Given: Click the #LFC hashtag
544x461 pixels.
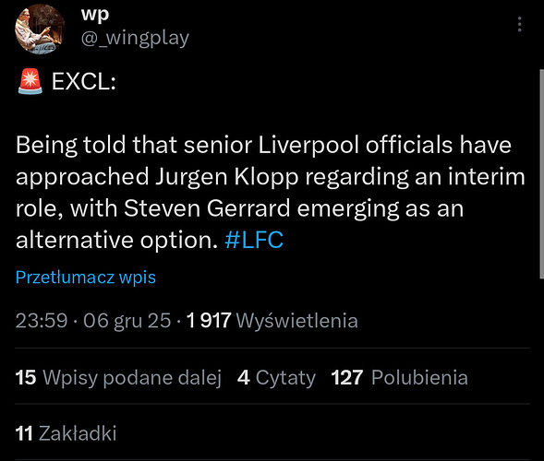Looking at the screenshot, I should click(254, 240).
